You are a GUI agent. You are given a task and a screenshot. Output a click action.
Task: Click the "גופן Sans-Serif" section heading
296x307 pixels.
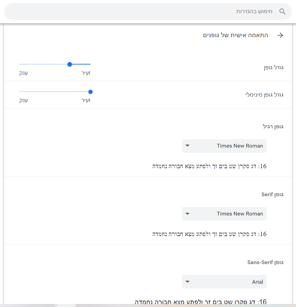265,262
